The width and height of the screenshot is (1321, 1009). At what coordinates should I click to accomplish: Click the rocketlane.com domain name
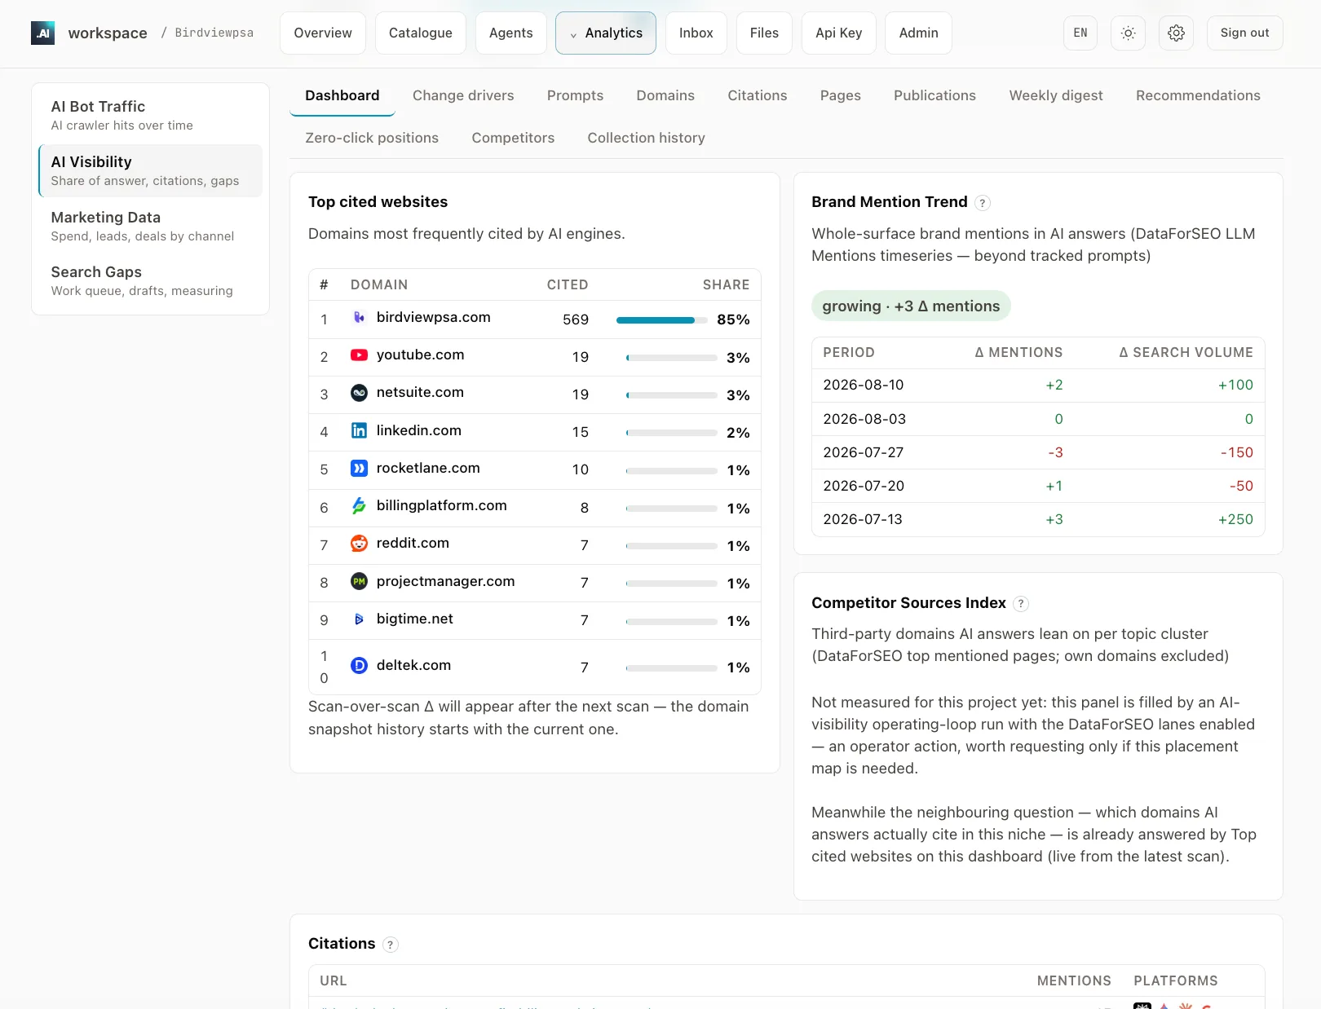click(x=428, y=468)
